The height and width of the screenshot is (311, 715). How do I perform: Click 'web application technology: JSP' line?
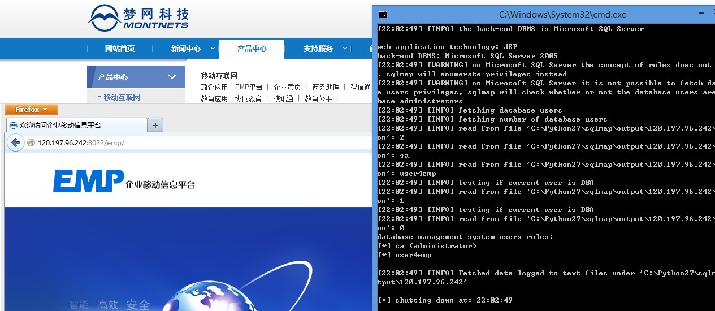tap(447, 47)
